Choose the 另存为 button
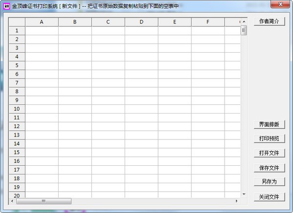This screenshot has width=293, height=213. tap(269, 181)
